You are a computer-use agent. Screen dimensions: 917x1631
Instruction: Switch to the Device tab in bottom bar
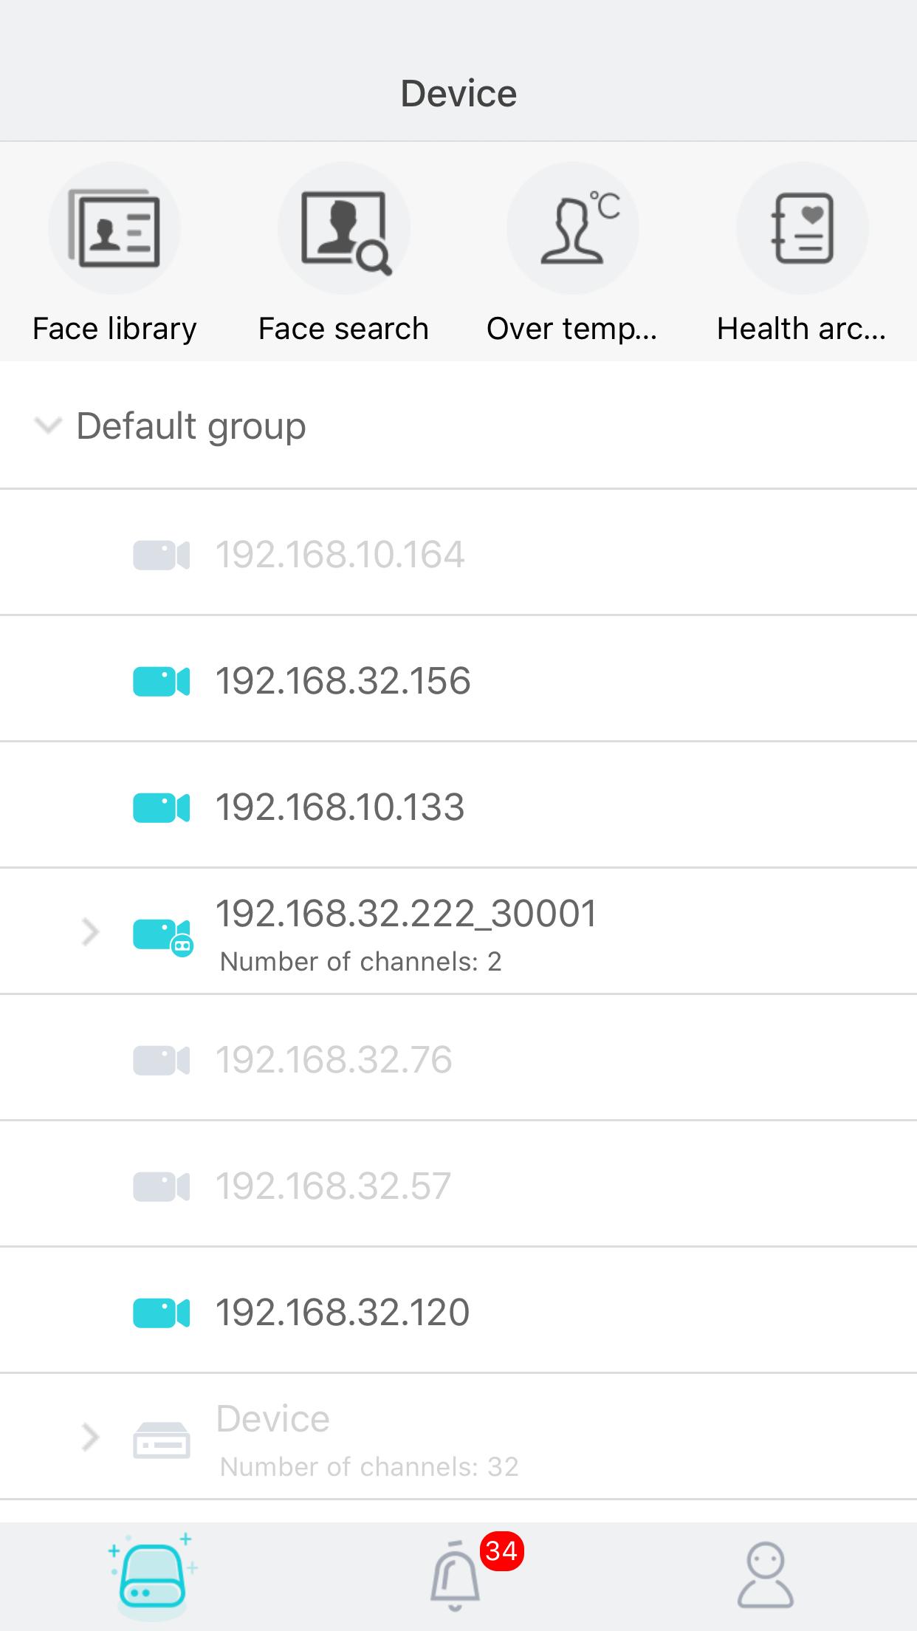click(152, 1576)
